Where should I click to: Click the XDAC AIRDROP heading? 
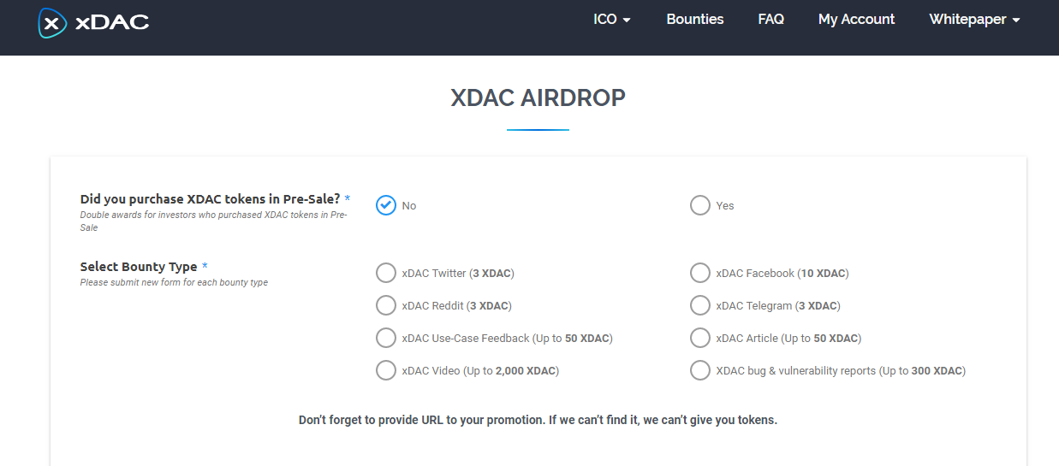pyautogui.click(x=538, y=97)
